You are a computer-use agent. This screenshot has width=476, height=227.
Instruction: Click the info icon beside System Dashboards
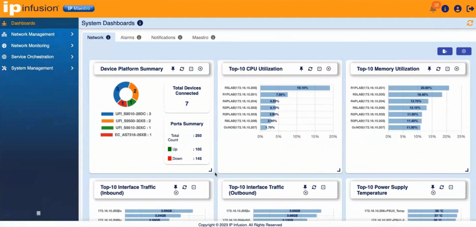[140, 23]
